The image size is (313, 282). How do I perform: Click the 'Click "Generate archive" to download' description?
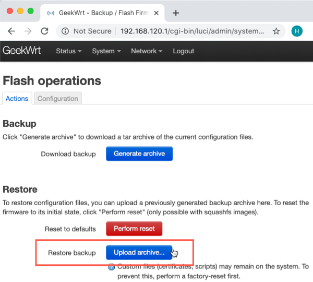(x=128, y=137)
